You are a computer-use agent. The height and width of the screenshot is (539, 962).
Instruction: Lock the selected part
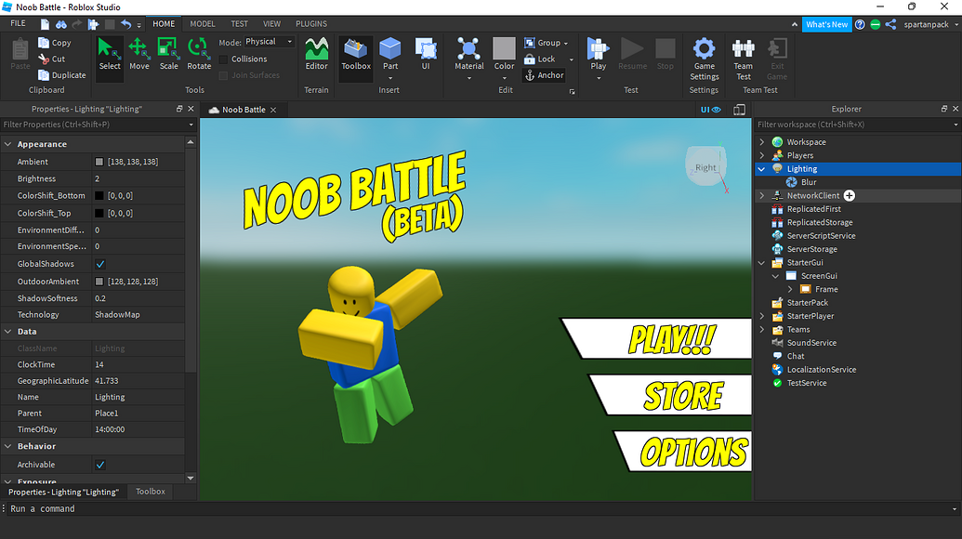pyautogui.click(x=540, y=59)
